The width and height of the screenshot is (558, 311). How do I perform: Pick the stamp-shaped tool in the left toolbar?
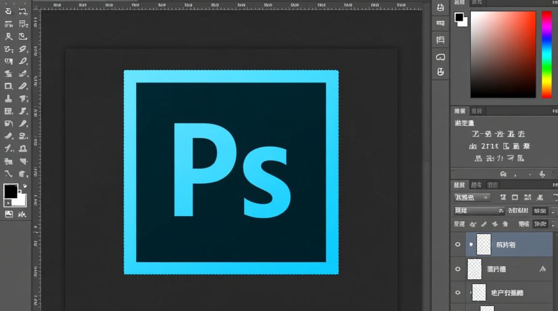tap(8, 99)
